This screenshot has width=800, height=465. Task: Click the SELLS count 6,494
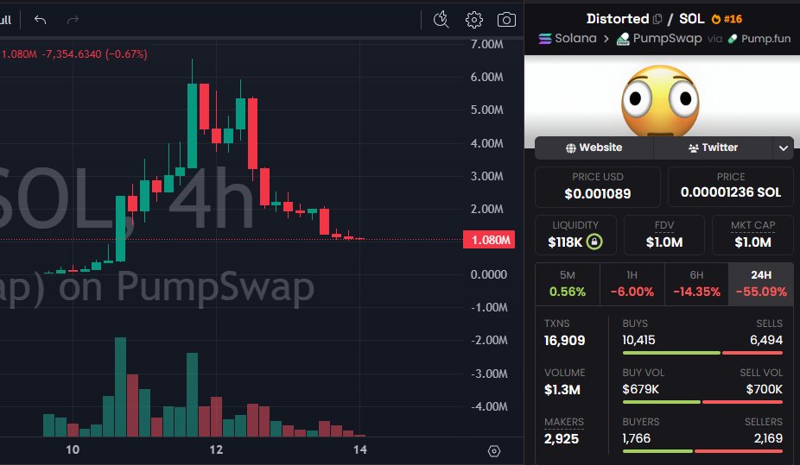766,340
